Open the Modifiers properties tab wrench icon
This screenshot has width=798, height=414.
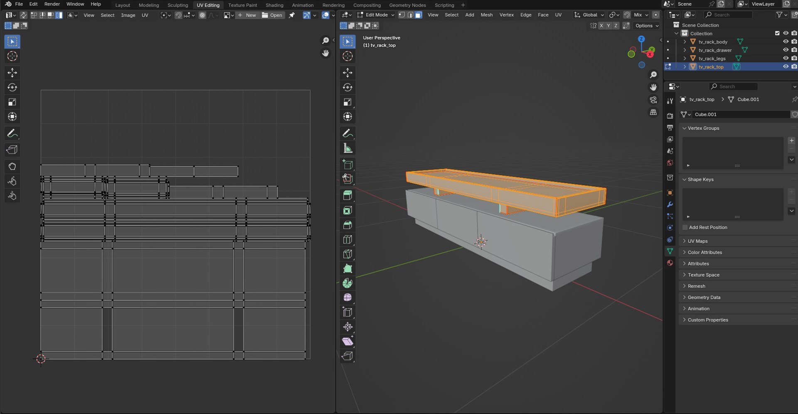(x=670, y=205)
